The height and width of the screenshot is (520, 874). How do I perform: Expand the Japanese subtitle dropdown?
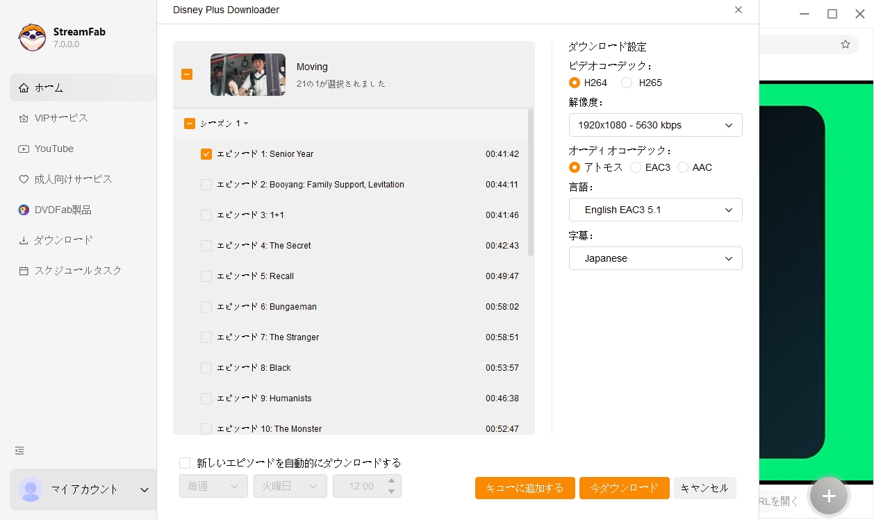click(655, 258)
